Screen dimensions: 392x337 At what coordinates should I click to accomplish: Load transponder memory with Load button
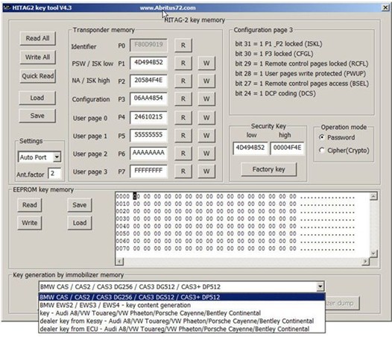[37, 98]
